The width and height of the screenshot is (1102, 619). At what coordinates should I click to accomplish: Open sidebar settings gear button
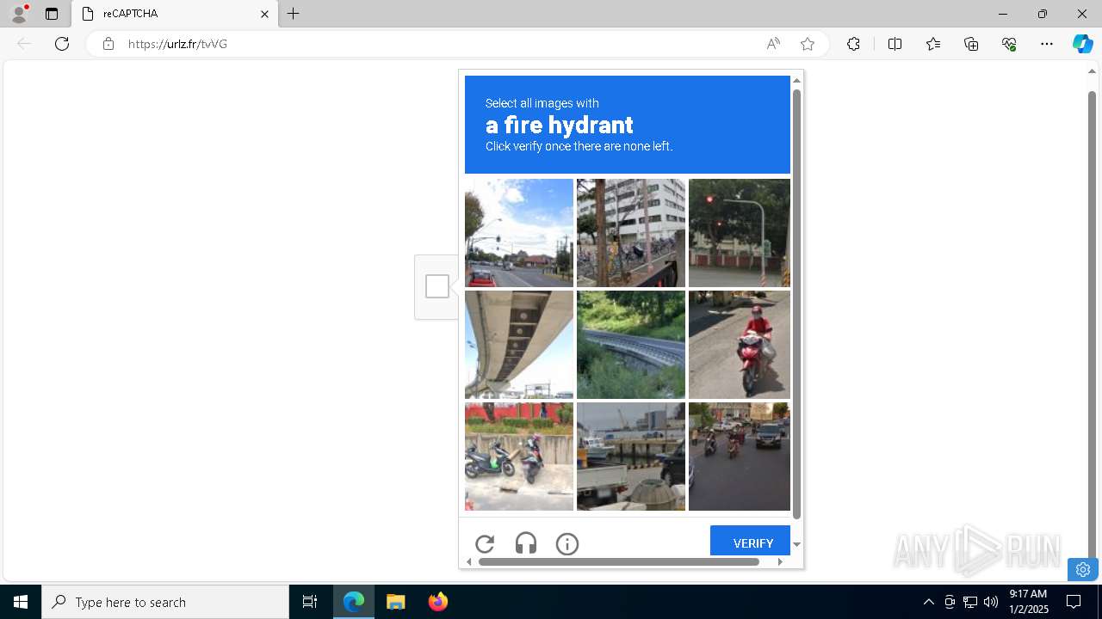click(x=1083, y=569)
